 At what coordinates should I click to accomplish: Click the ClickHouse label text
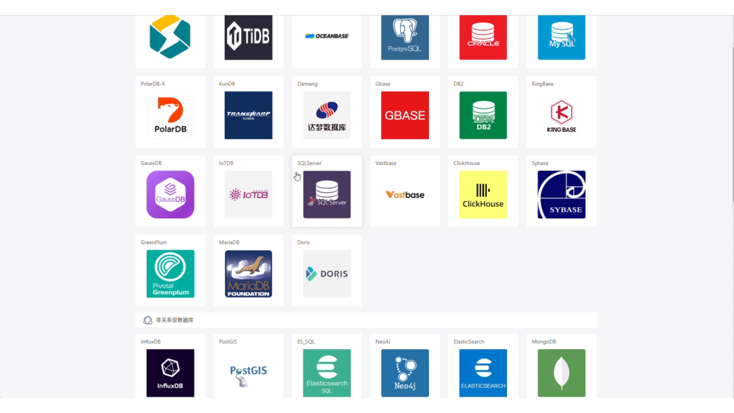point(467,163)
